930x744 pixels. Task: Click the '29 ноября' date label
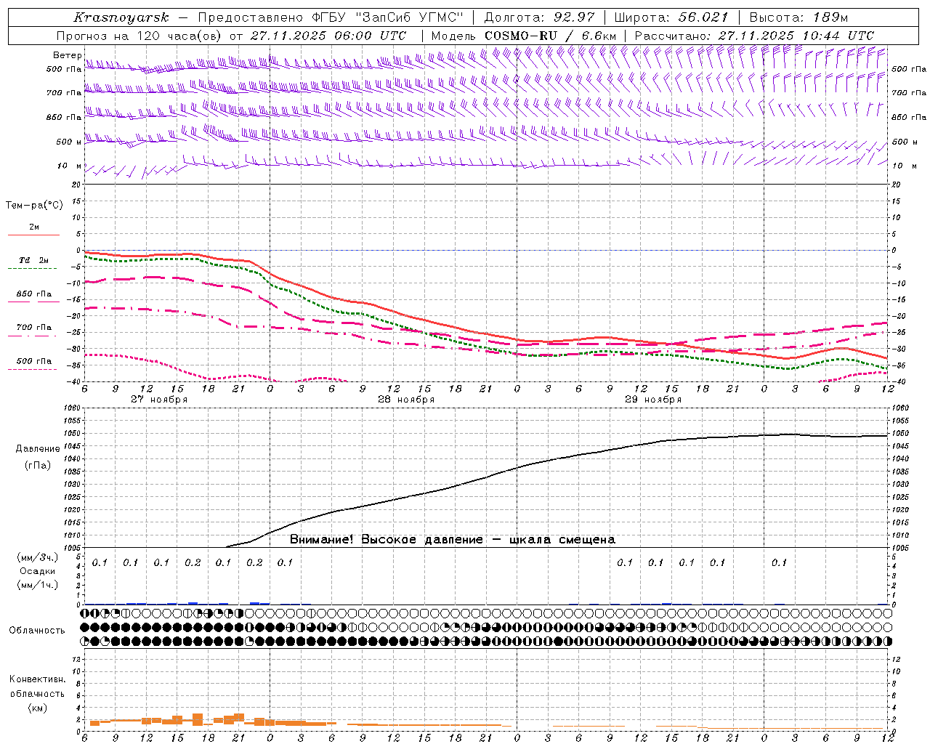click(x=653, y=400)
